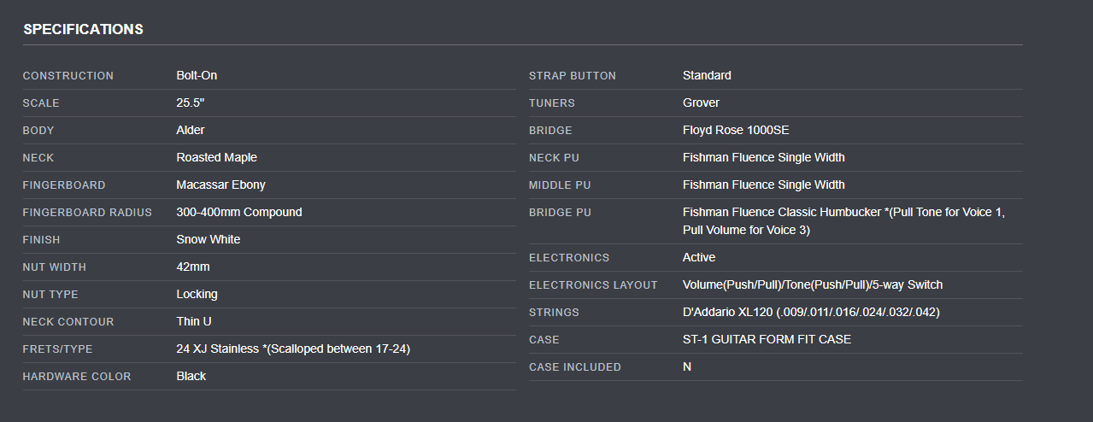
Task: Select the Macassar Ebony fingerboard text
Action: [220, 185]
